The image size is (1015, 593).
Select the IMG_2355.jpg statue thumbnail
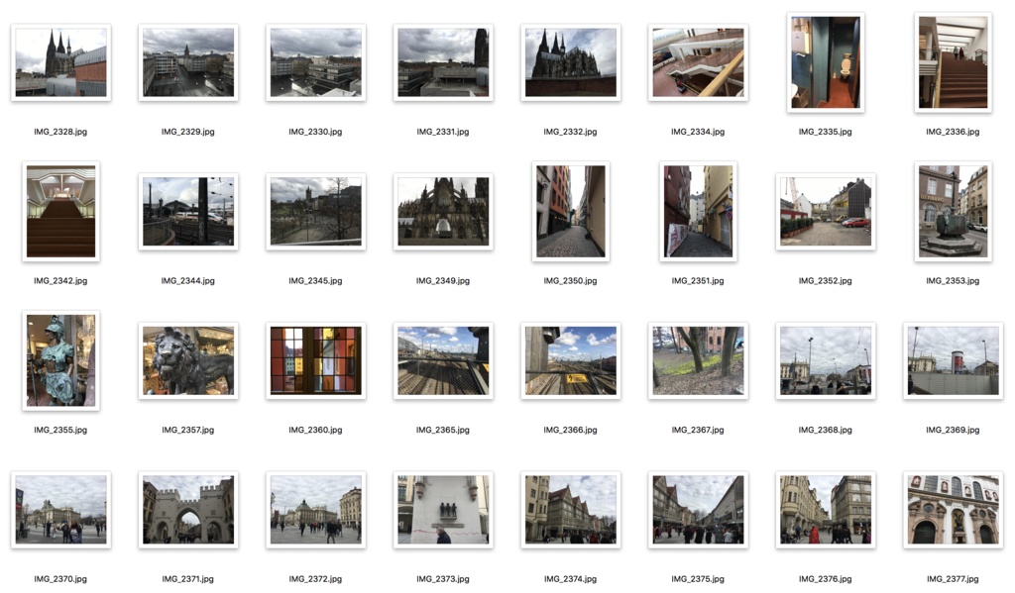tap(60, 360)
